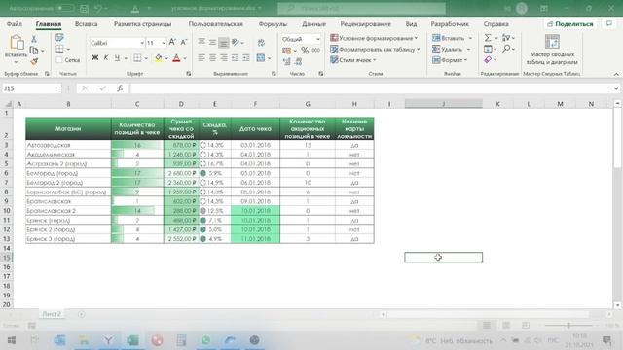
Task: Open the Calibri font name dropdown
Action: [x=142, y=43]
